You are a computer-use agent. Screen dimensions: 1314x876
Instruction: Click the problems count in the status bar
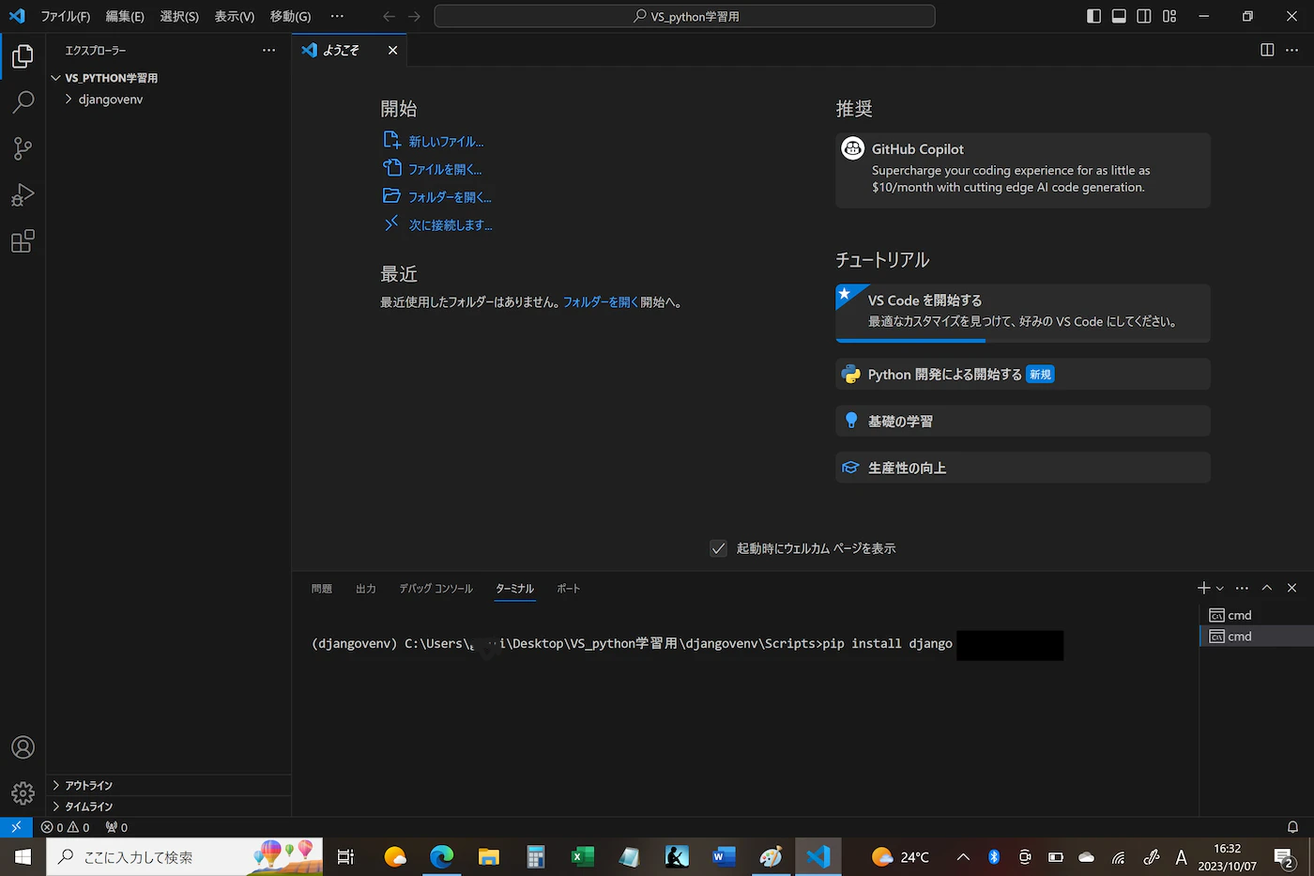tap(66, 827)
